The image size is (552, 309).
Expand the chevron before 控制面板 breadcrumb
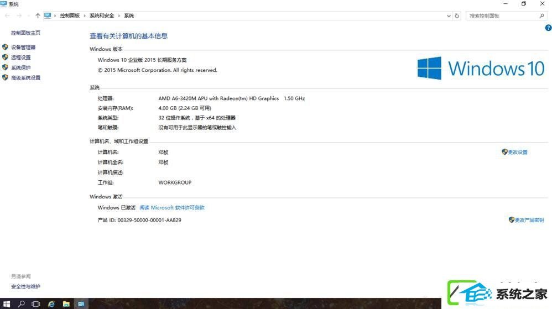pyautogui.click(x=55, y=16)
